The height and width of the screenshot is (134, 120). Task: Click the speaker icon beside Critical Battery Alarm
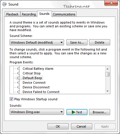(x=19, y=69)
